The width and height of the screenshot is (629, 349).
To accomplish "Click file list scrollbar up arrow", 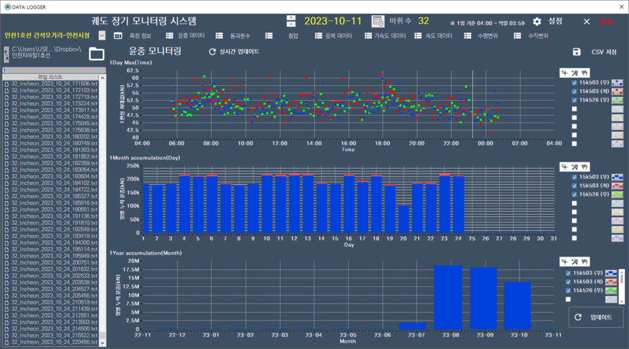I will tap(102, 78).
